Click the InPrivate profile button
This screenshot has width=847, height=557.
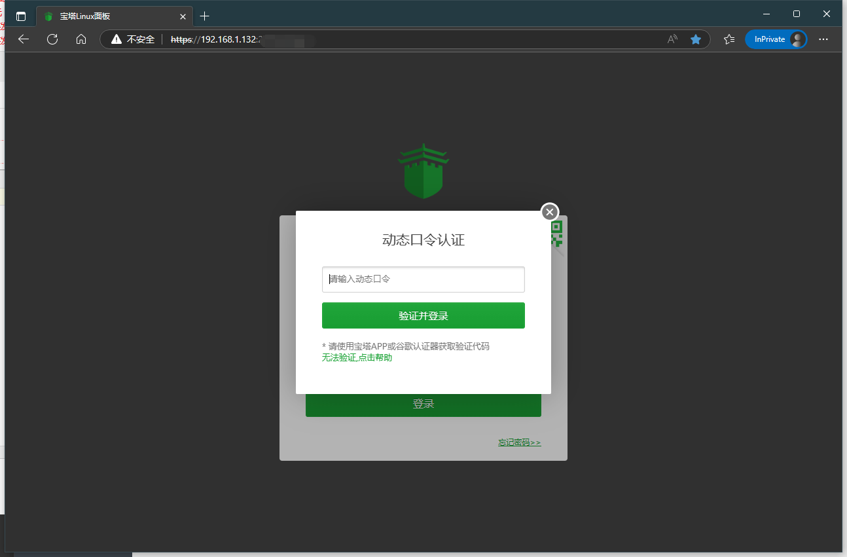(776, 39)
